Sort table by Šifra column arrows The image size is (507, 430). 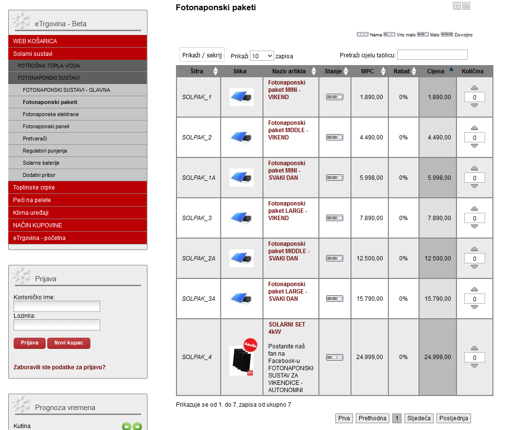215,71
